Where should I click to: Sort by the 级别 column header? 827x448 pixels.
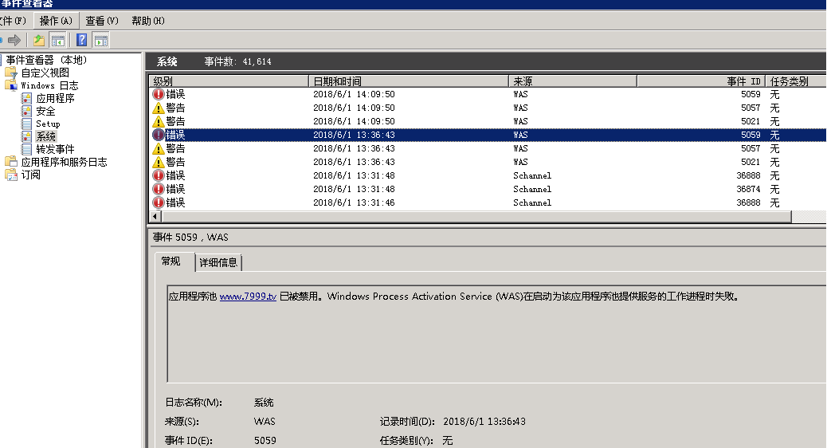229,81
